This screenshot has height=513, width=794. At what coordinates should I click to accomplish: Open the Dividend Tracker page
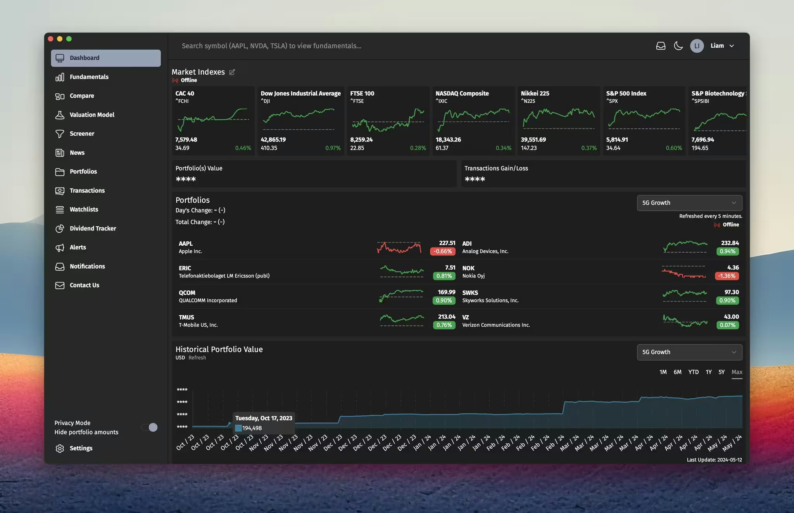pyautogui.click(x=106, y=229)
